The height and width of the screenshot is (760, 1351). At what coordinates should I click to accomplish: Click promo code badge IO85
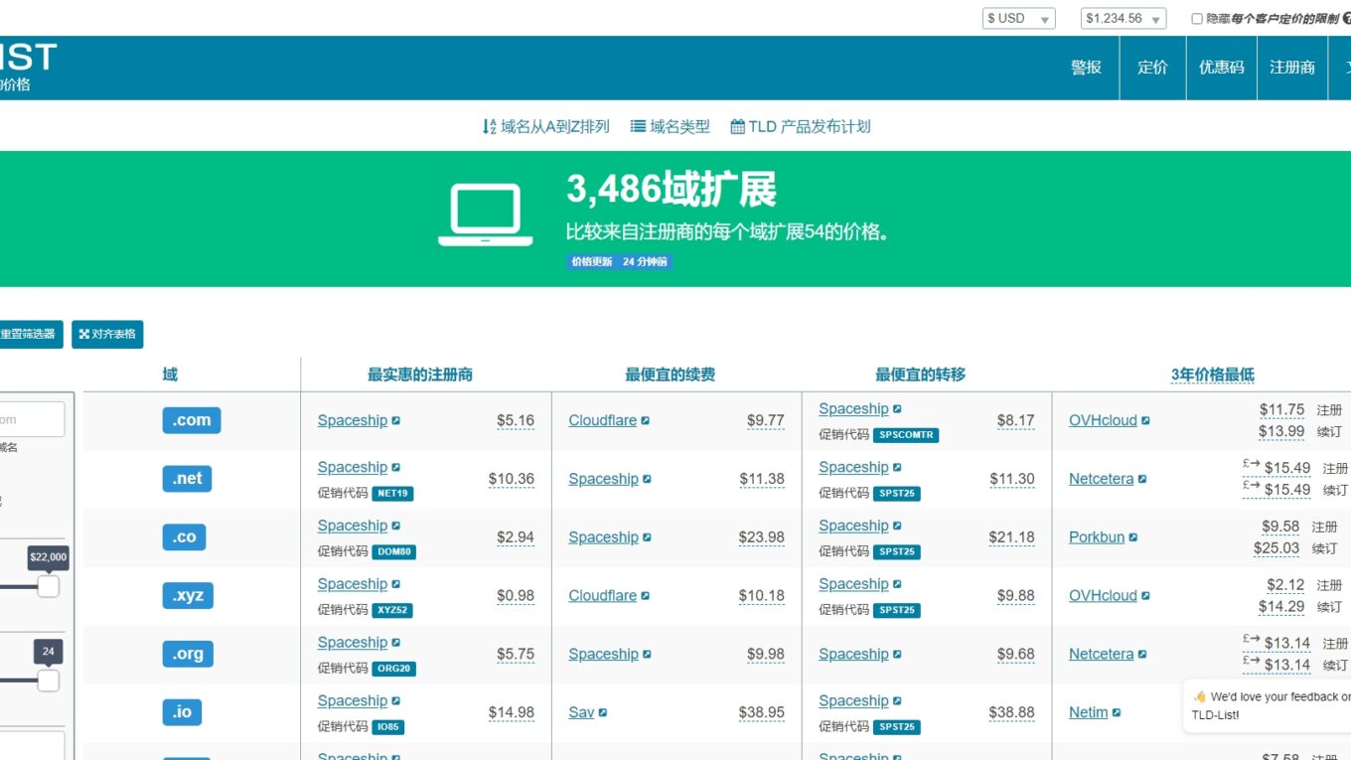(x=388, y=727)
